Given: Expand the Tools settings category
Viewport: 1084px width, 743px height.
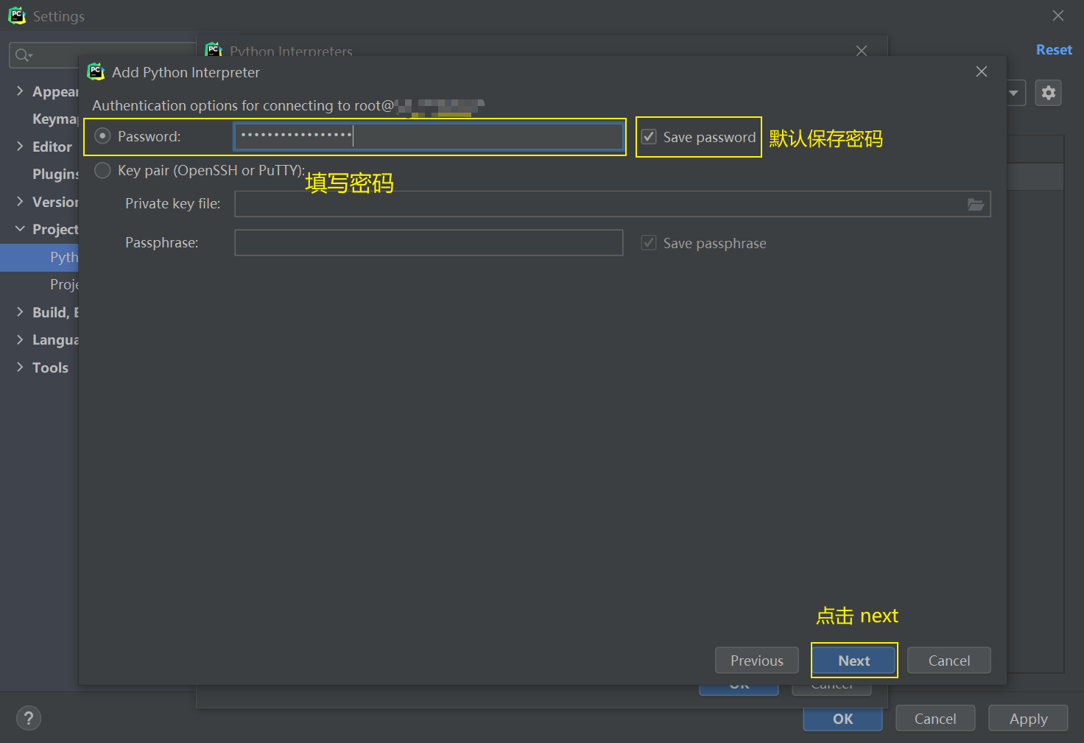Looking at the screenshot, I should (20, 367).
